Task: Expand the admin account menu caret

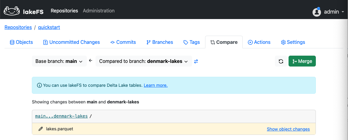Action: pos(343,12)
